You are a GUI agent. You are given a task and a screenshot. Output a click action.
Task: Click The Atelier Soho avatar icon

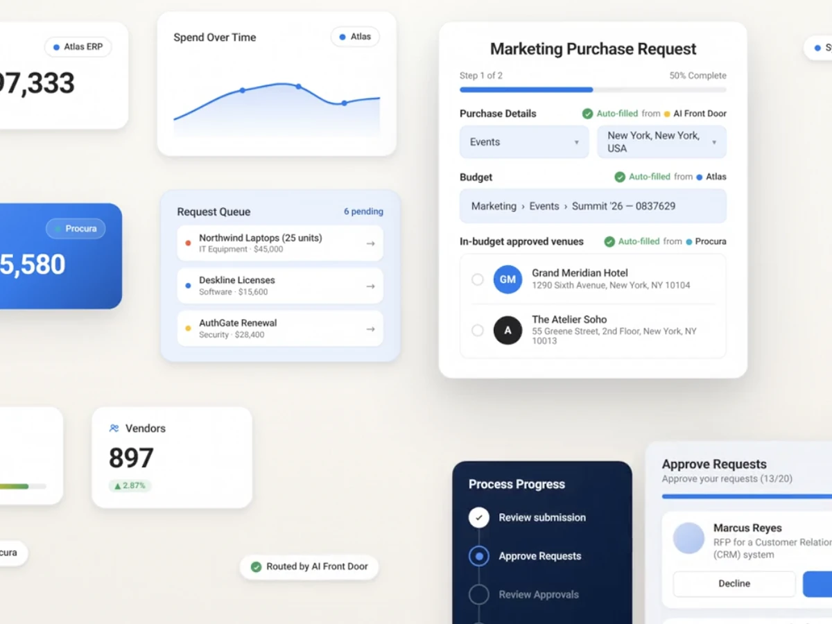[508, 330]
